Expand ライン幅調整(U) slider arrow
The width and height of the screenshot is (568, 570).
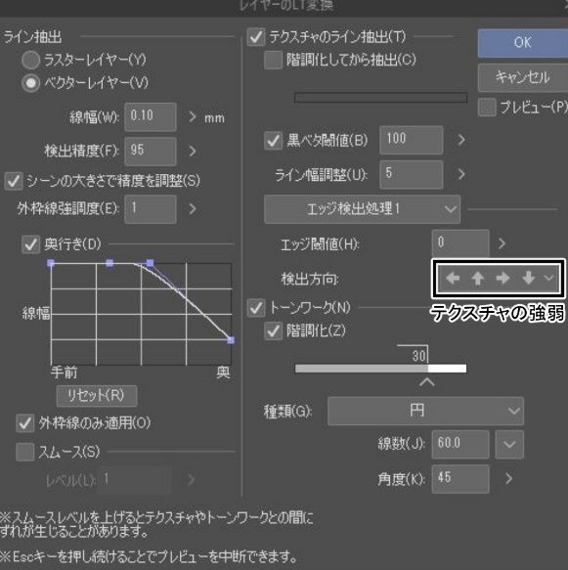coord(461,174)
